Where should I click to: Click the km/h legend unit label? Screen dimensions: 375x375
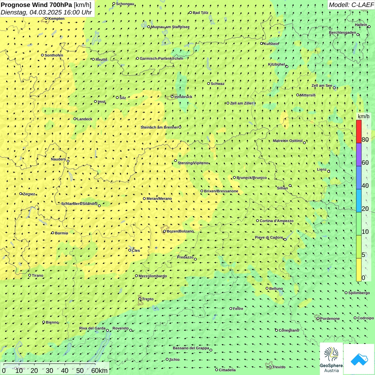click(x=363, y=116)
